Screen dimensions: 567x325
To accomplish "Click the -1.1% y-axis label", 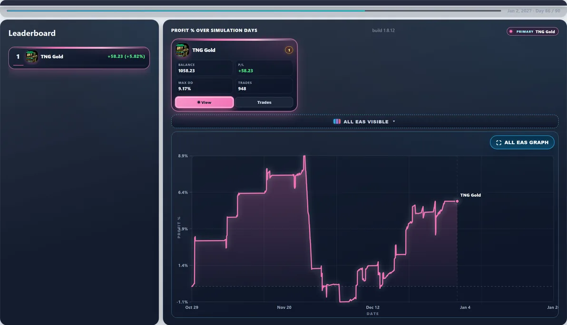I will coord(182,302).
